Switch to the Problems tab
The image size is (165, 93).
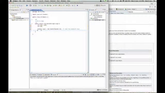[33, 75]
